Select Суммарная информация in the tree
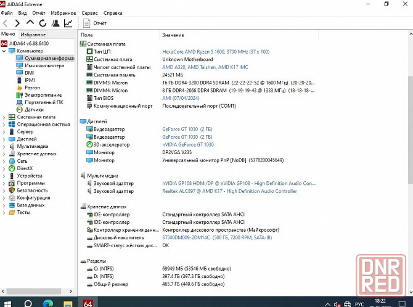 [x=45, y=58]
